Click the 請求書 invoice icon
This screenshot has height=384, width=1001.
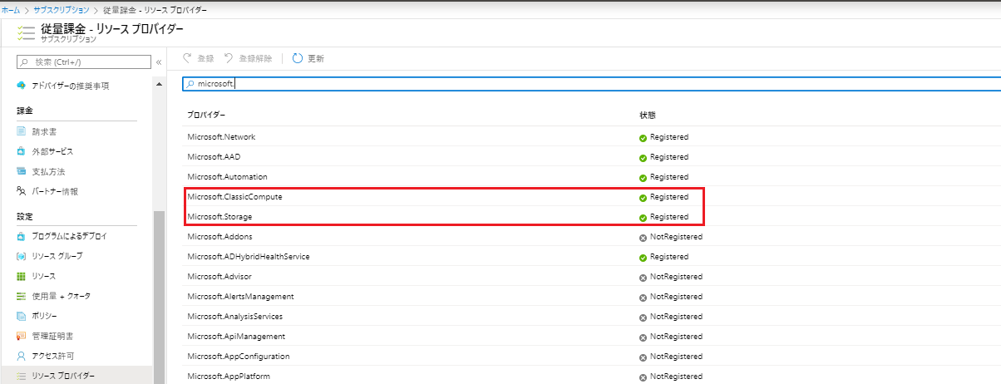point(22,131)
